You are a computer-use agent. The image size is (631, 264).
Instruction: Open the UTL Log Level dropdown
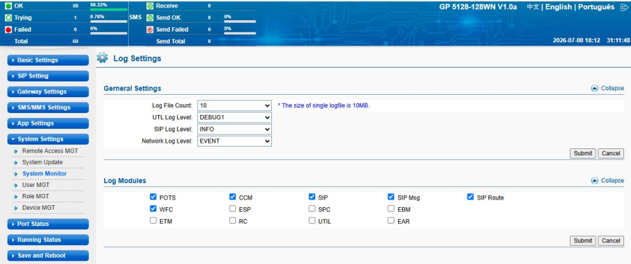tap(235, 117)
